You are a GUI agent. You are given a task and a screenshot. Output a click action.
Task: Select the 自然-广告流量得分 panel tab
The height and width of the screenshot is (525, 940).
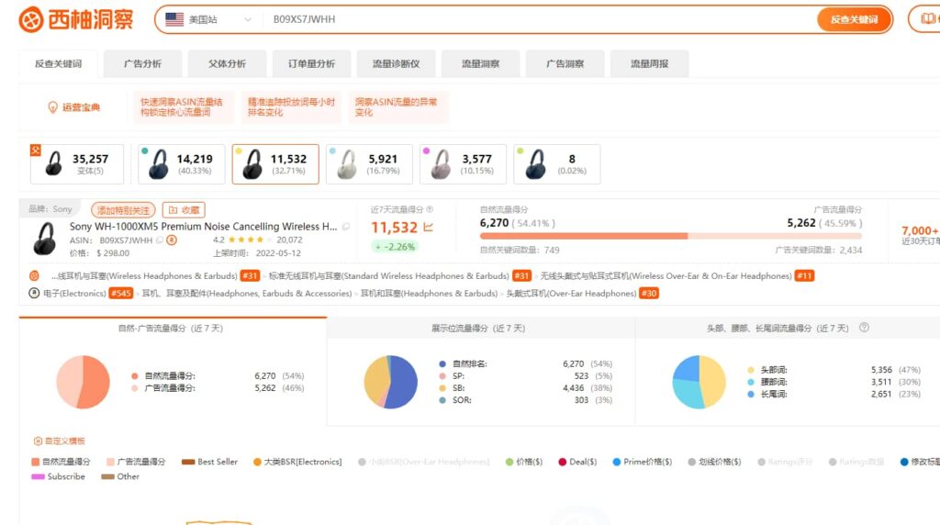(173, 329)
